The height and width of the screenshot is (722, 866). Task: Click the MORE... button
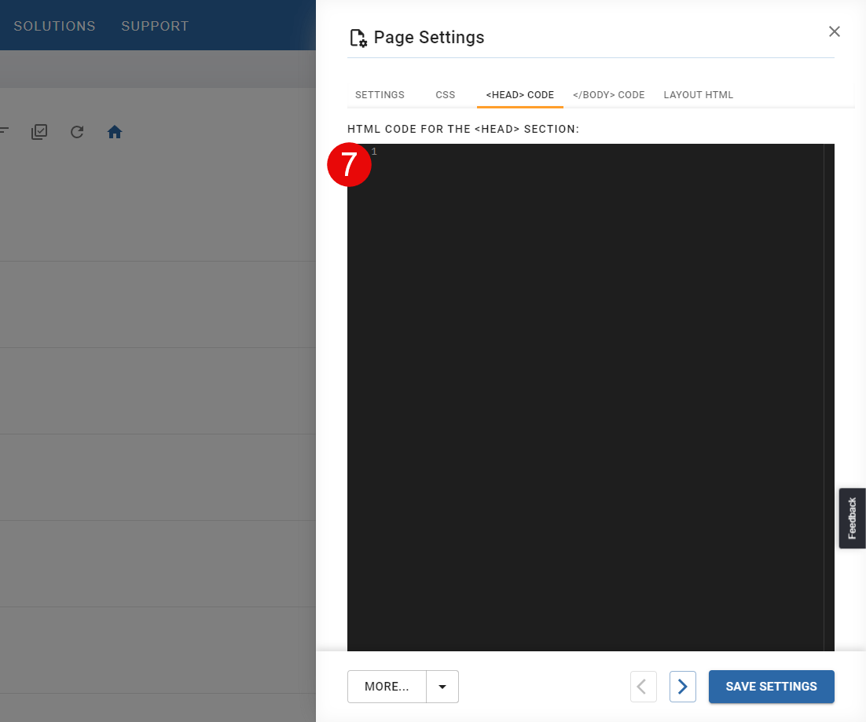(x=387, y=686)
